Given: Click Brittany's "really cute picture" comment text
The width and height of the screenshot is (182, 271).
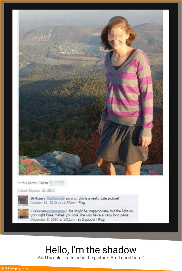Looking at the screenshot, I should coord(93,198).
